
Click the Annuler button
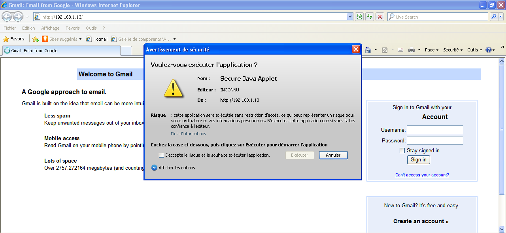click(333, 155)
